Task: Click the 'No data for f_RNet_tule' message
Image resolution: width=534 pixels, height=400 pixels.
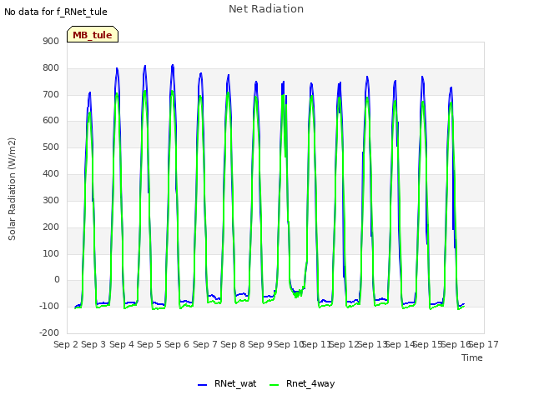Action: pos(56,12)
